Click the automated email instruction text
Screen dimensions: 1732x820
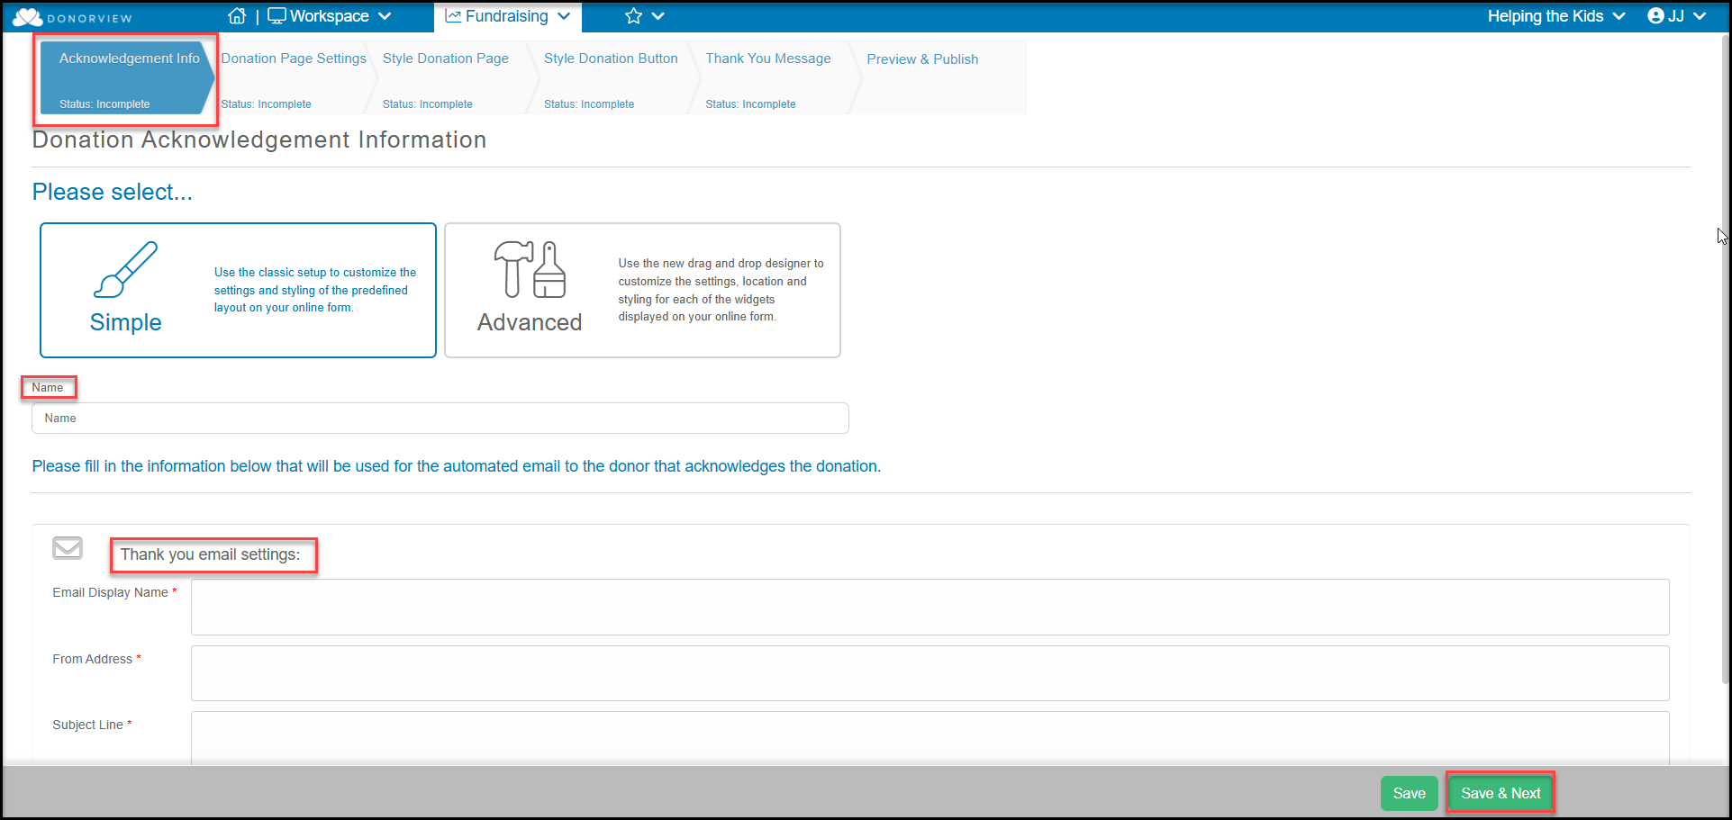[457, 466]
